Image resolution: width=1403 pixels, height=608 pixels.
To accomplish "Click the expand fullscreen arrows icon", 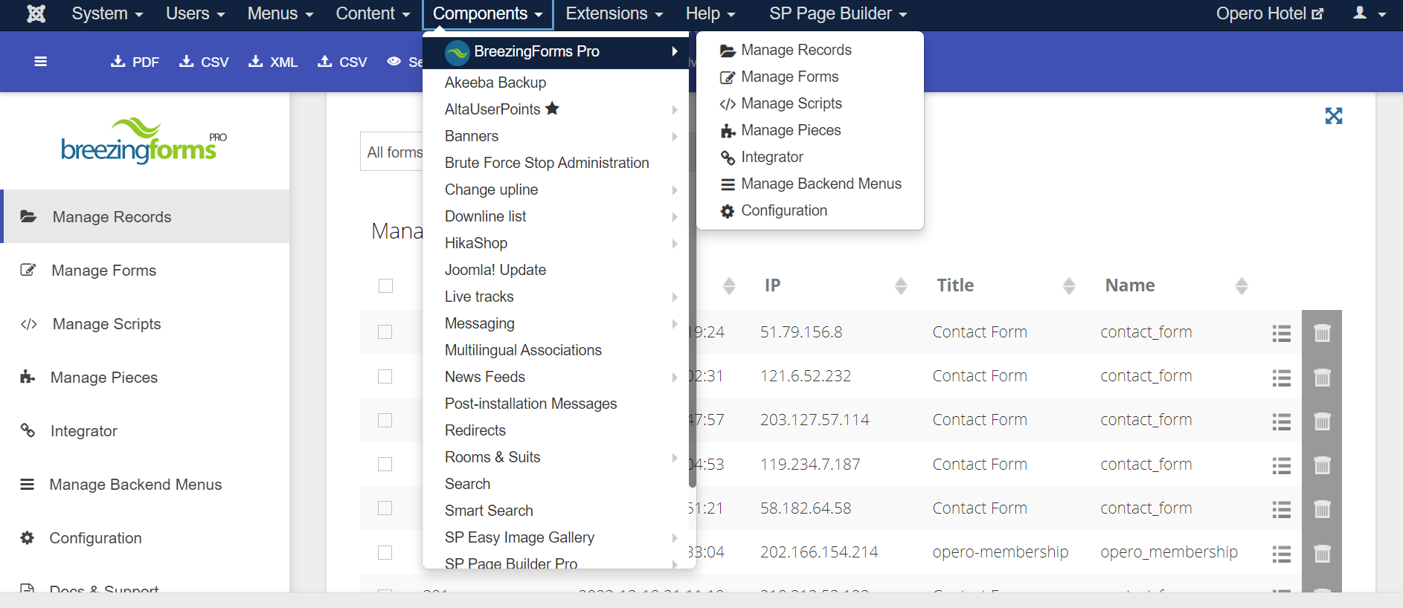I will [x=1334, y=116].
